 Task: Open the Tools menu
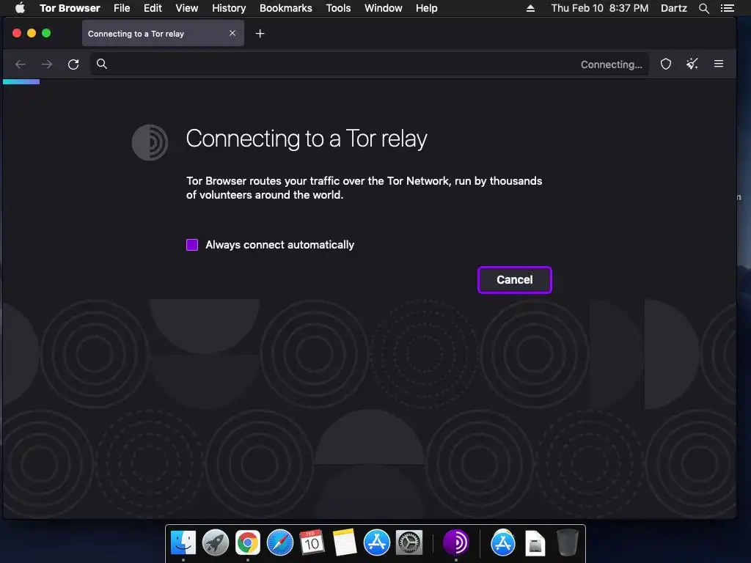[338, 8]
